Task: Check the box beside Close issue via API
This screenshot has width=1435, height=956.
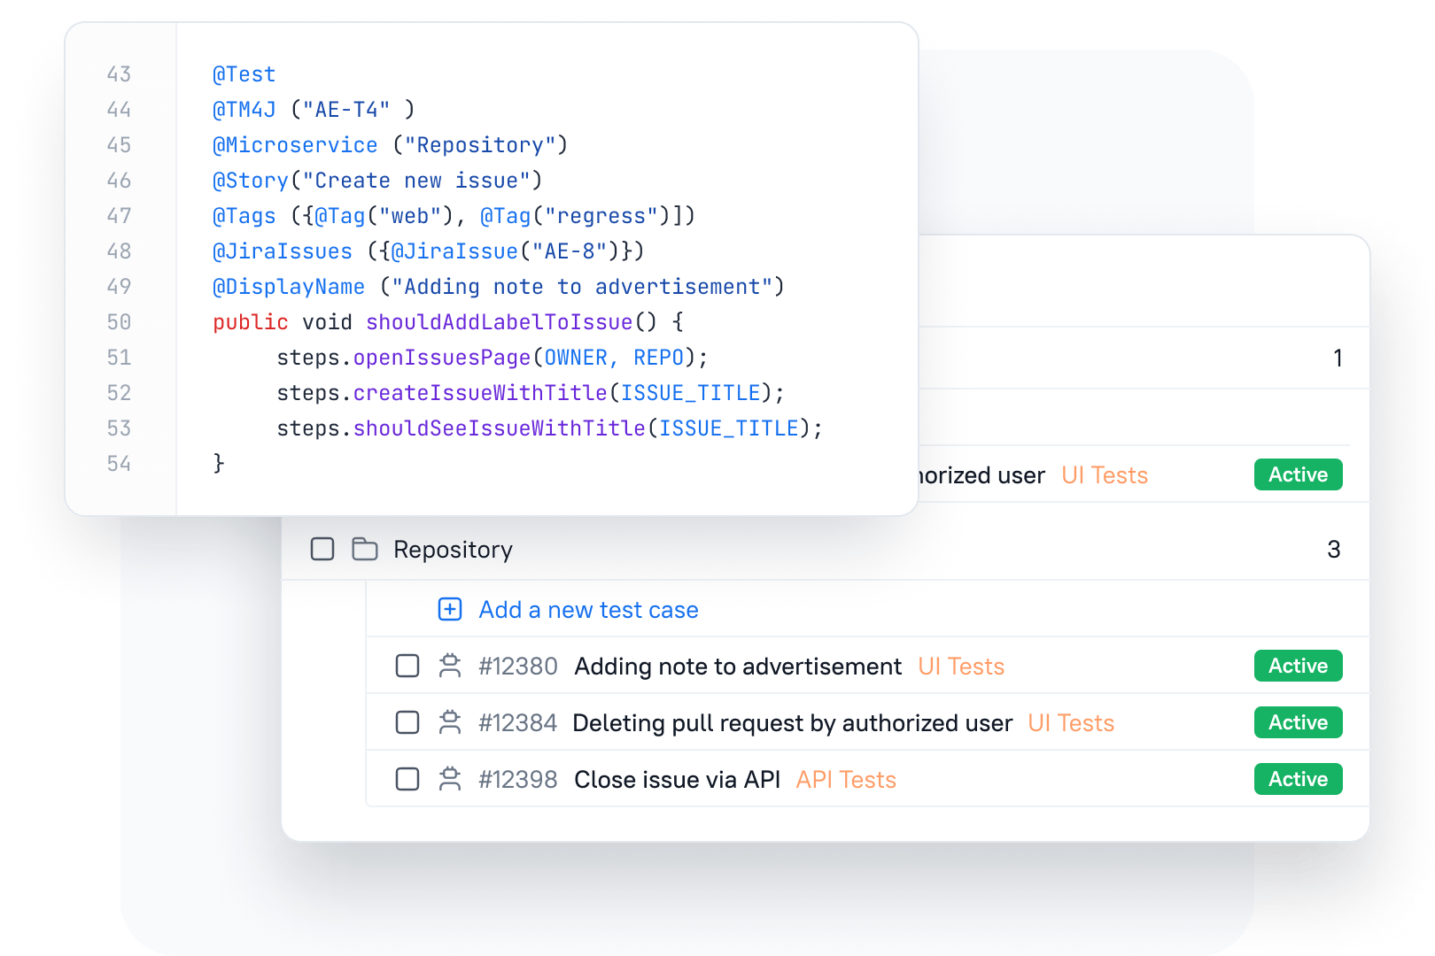Action: pos(407,779)
